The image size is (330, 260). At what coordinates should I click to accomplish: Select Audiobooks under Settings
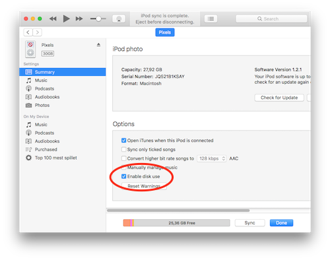point(63,97)
